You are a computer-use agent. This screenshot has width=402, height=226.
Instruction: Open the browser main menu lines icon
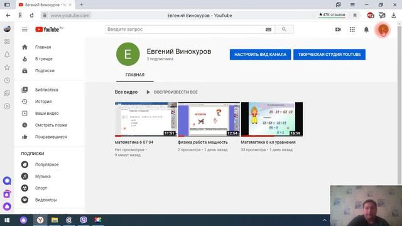[352, 4]
